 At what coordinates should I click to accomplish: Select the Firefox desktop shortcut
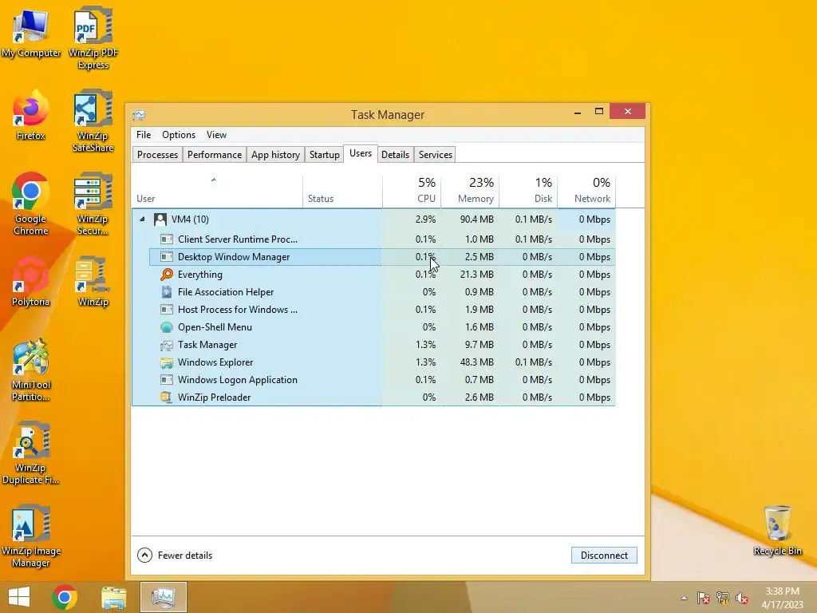[31, 116]
